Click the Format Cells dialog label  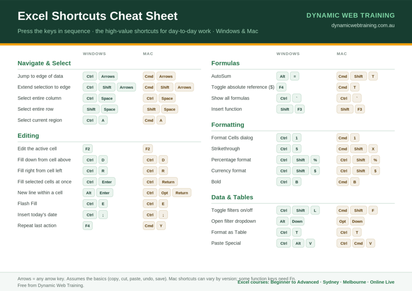(232, 138)
